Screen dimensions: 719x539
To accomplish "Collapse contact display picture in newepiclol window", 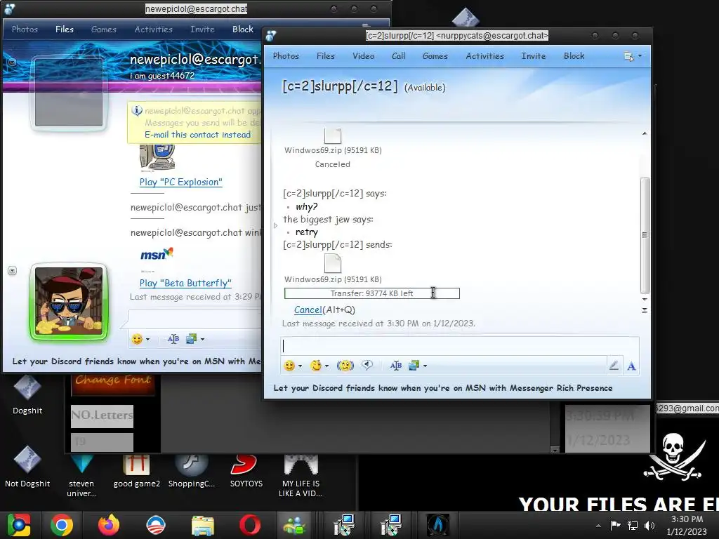I will tap(12, 62).
